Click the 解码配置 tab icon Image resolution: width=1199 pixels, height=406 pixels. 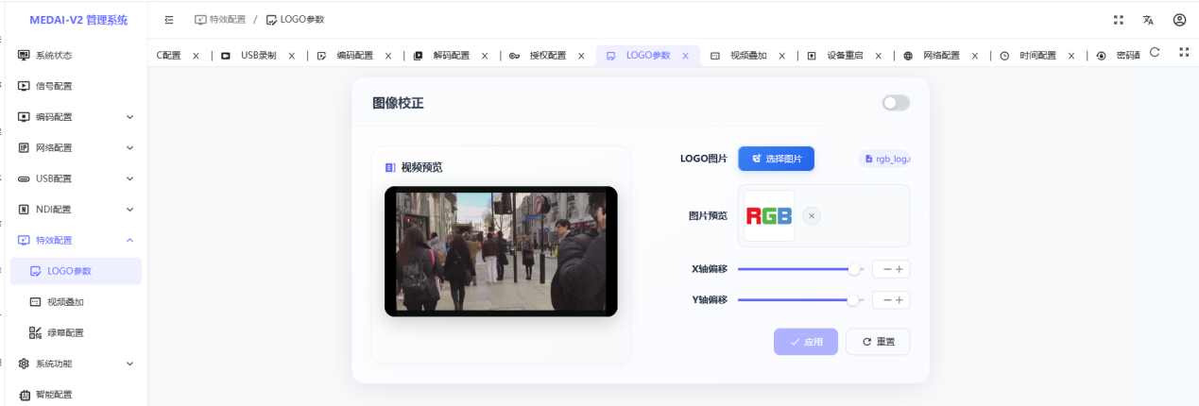coord(418,56)
